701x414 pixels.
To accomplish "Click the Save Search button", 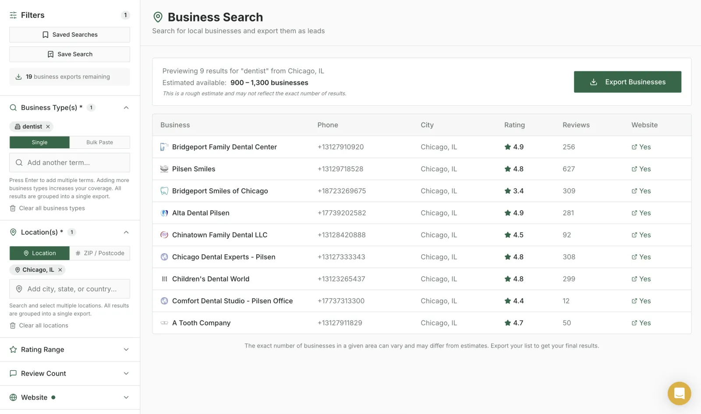I will 70,54.
